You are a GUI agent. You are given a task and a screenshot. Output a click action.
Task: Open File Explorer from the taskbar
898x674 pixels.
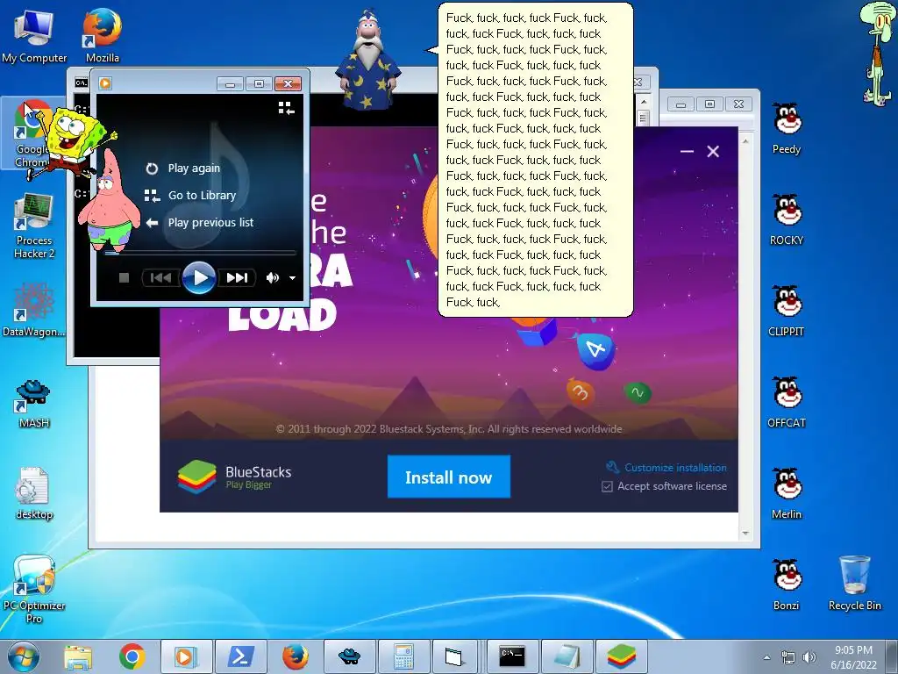coord(78,656)
